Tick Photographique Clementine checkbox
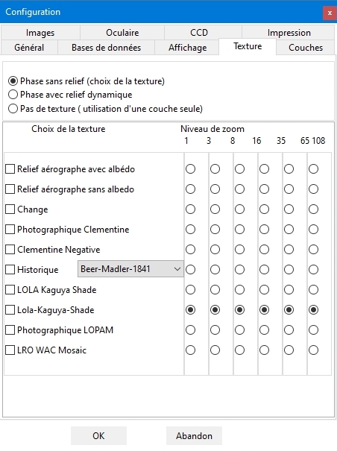 10,230
